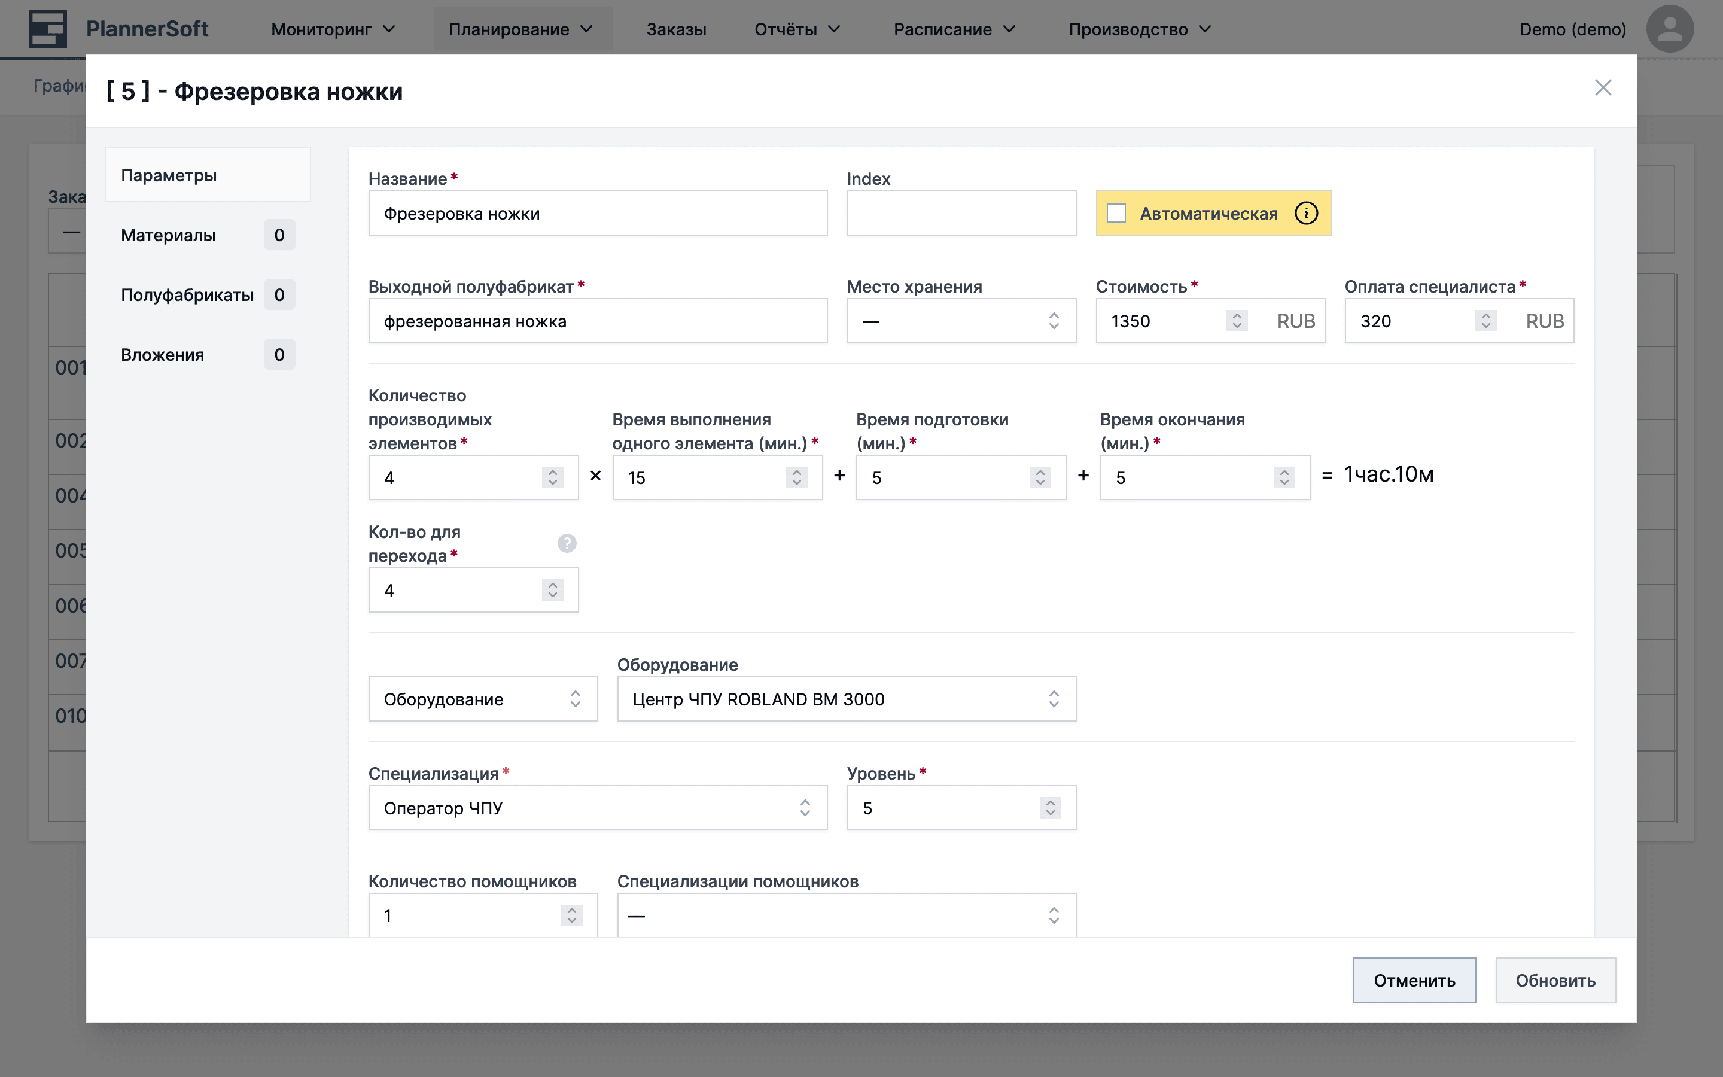Screen dimensions: 1723x1077
Task: Click inside the empty Index input field
Action: 961,212
